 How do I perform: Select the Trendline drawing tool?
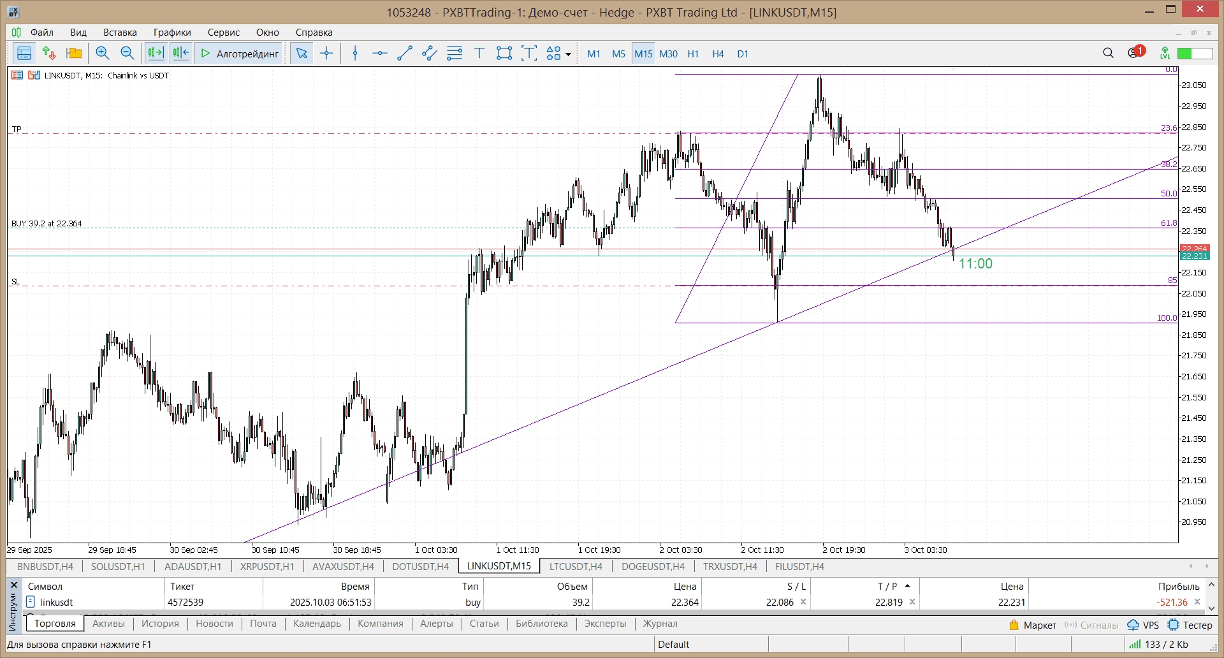coord(405,54)
